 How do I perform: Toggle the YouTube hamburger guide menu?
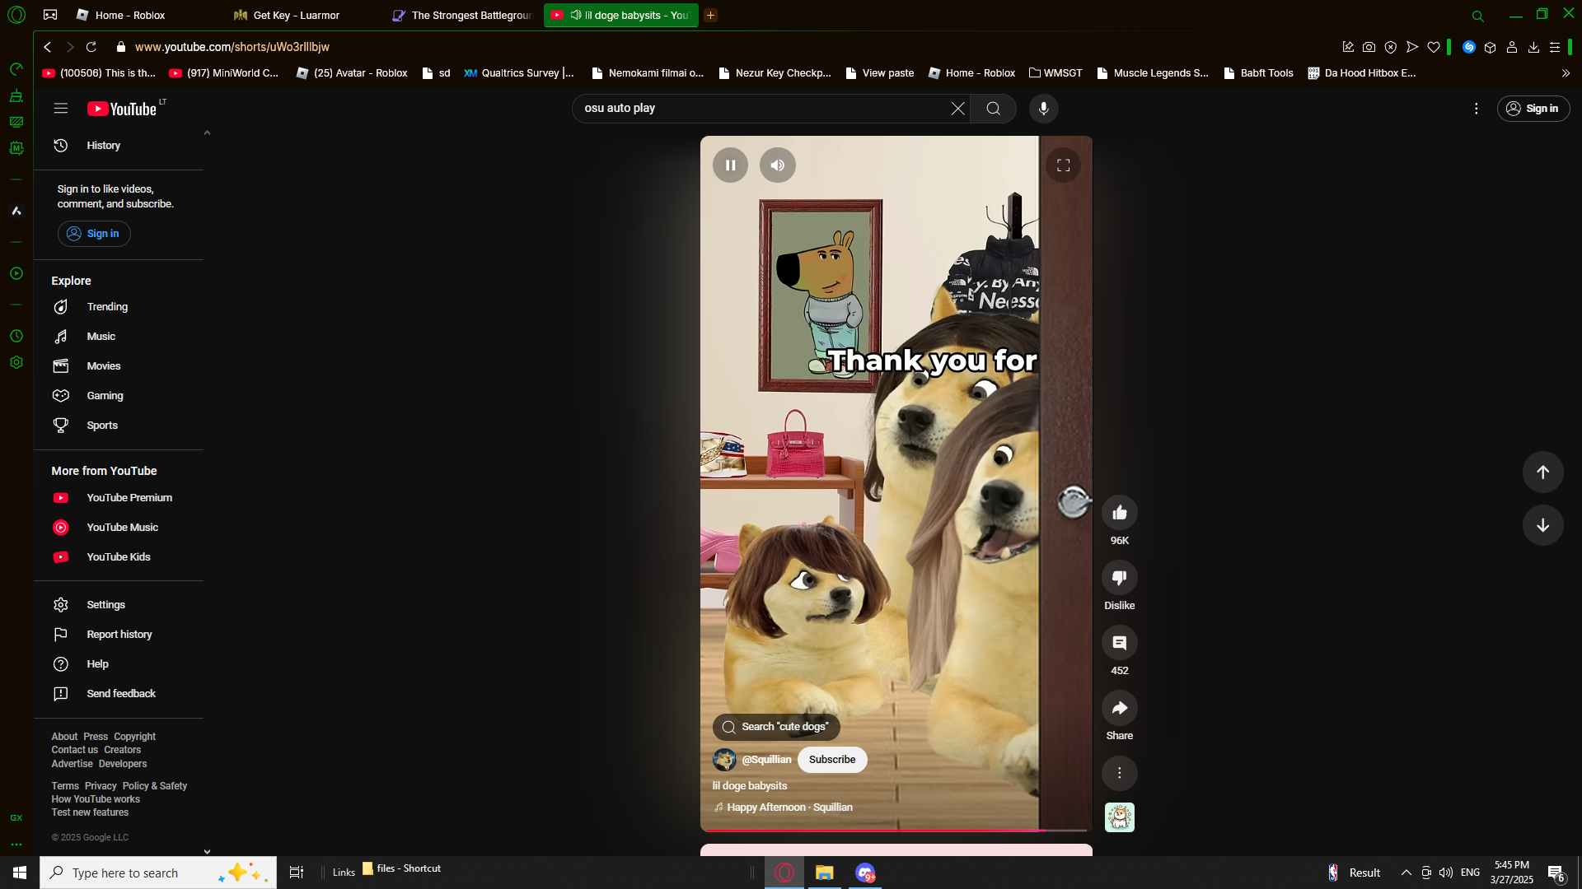pyautogui.click(x=60, y=109)
